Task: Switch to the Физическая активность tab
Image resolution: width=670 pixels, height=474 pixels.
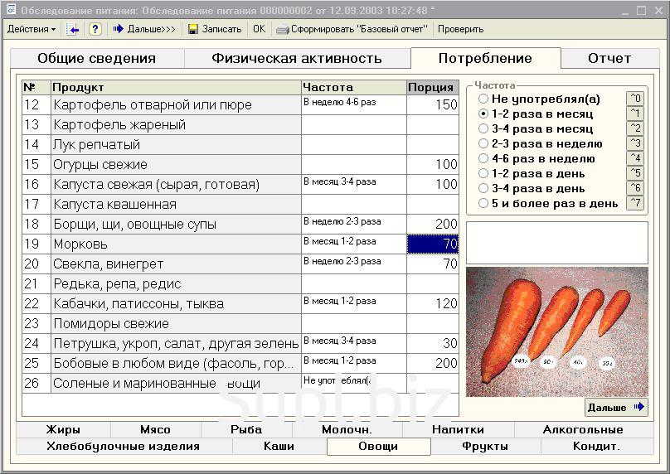Action: tap(296, 59)
